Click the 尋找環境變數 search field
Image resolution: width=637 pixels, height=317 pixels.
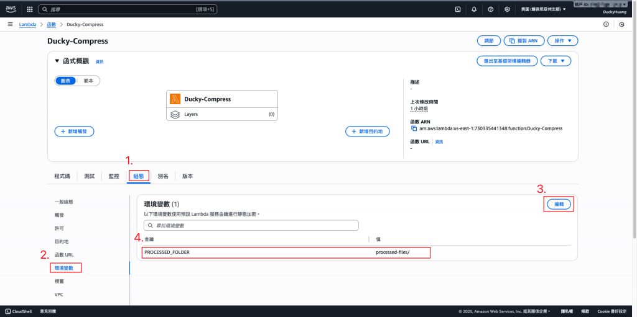coord(251,225)
